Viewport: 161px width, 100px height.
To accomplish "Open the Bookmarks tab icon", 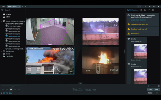I will (x=145, y=10).
